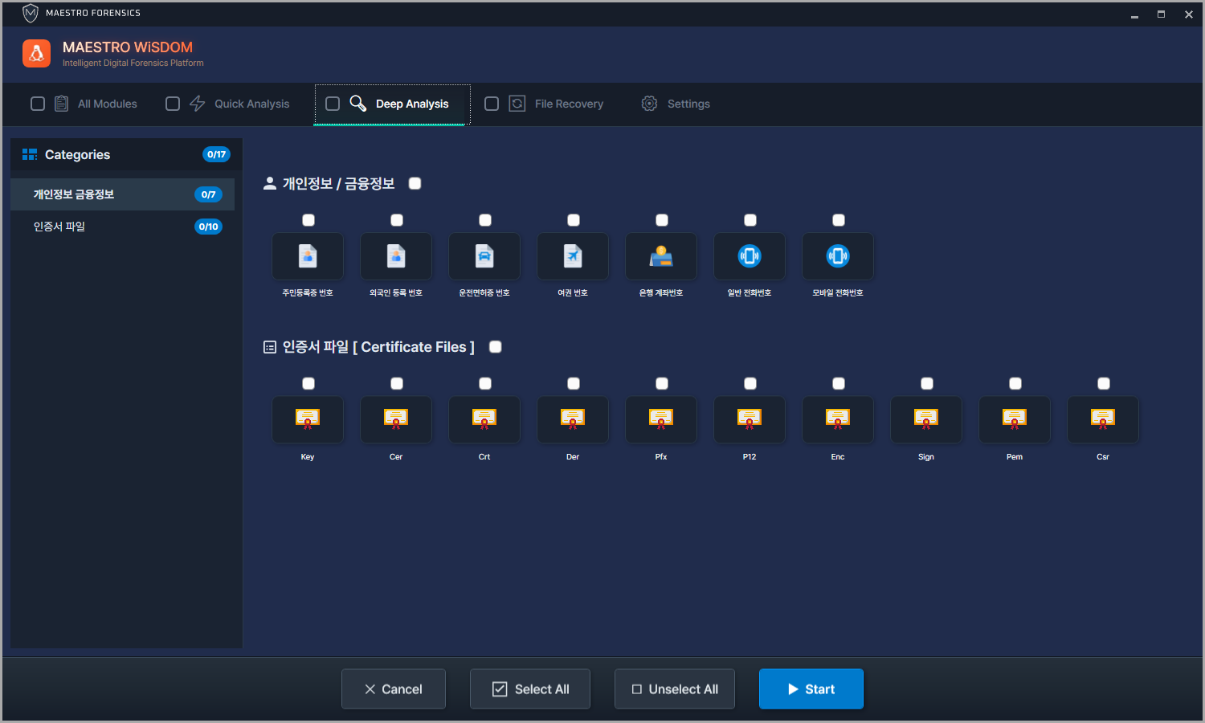The image size is (1205, 723).
Task: Select the Pem certificate icon
Action: point(1015,419)
